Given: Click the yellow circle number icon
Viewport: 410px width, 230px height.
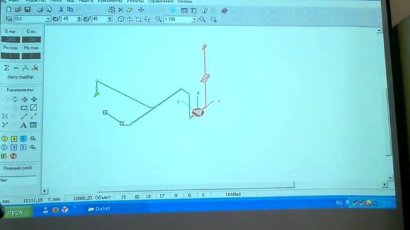Looking at the screenshot, I should pos(4,139).
